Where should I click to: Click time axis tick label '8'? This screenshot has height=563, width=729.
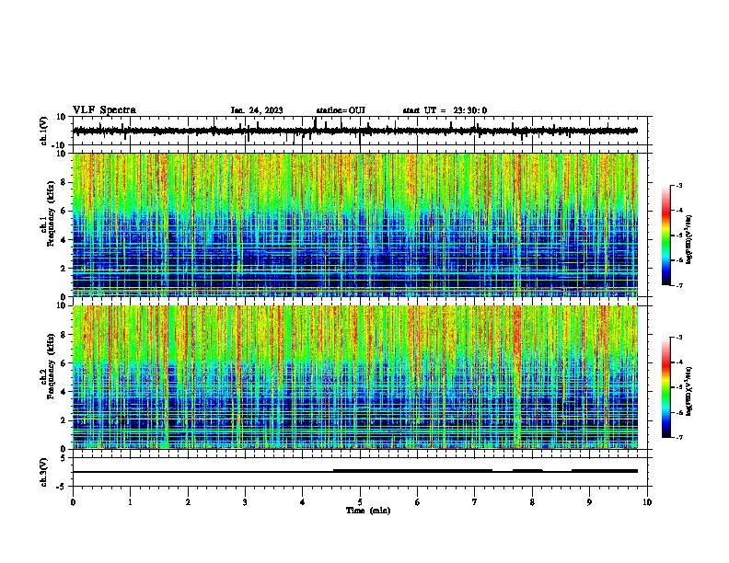point(532,502)
